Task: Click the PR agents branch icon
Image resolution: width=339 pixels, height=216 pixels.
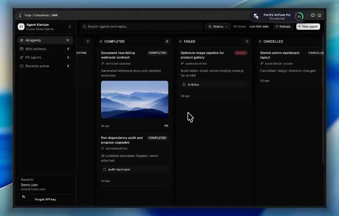Action: click(22, 57)
